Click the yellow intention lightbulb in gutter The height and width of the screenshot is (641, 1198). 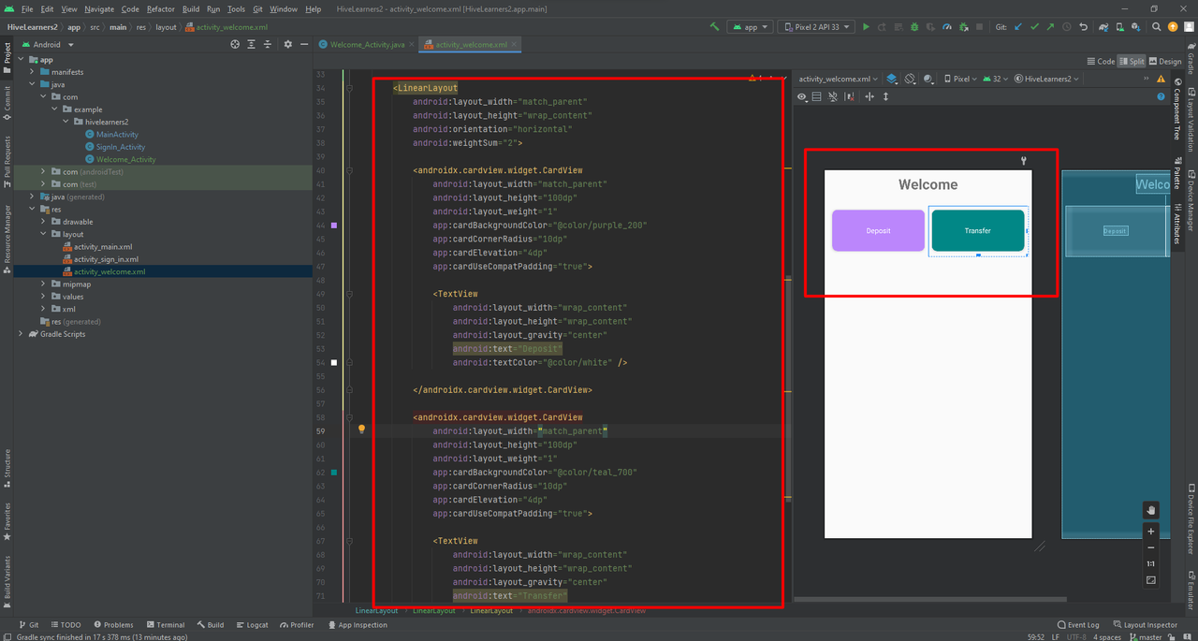[x=361, y=430]
